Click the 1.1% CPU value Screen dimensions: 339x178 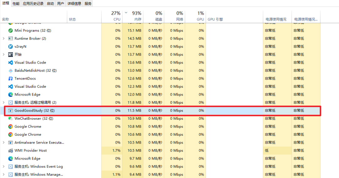pyautogui.click(x=116, y=174)
